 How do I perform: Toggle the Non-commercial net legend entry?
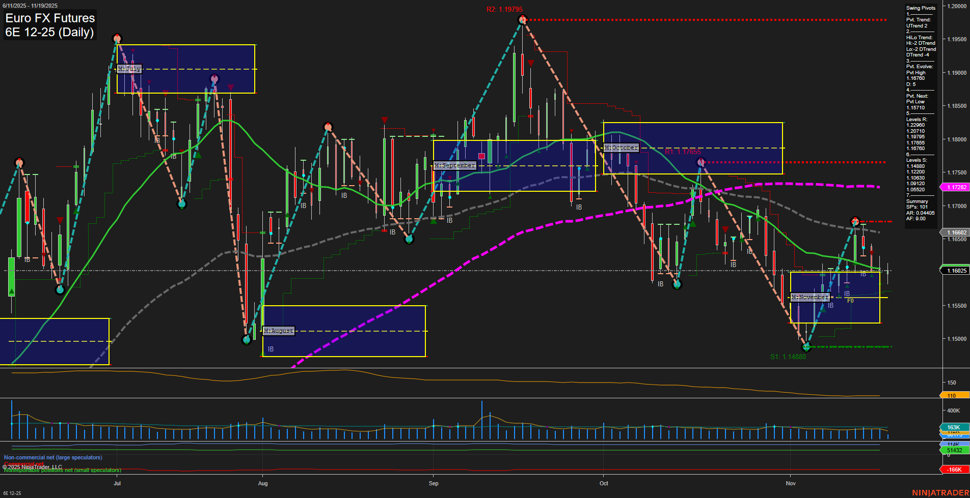click(52, 457)
